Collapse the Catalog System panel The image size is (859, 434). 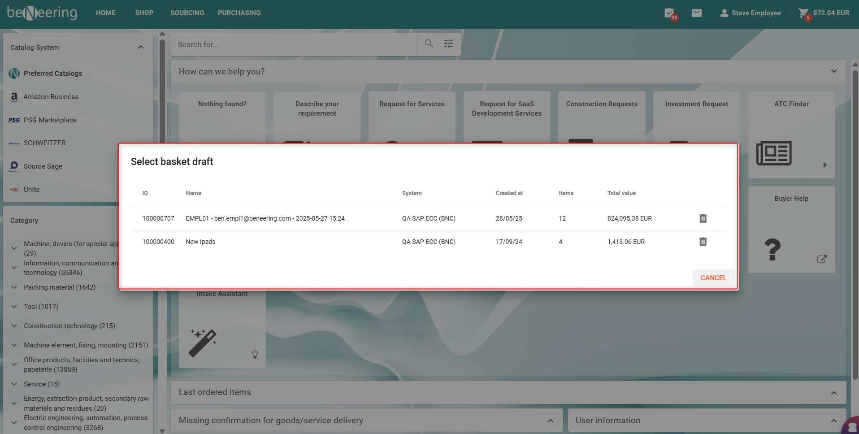(141, 47)
